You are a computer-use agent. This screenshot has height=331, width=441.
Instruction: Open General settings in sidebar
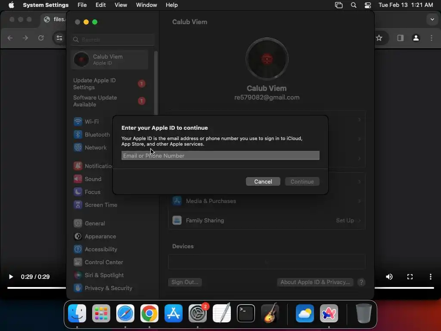[x=89, y=224]
